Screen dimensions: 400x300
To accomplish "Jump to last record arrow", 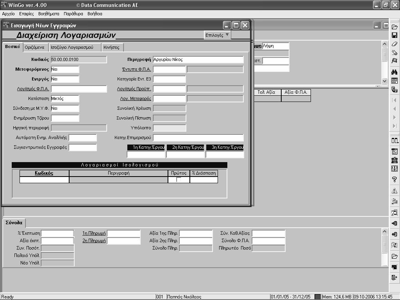I will click(395, 126).
